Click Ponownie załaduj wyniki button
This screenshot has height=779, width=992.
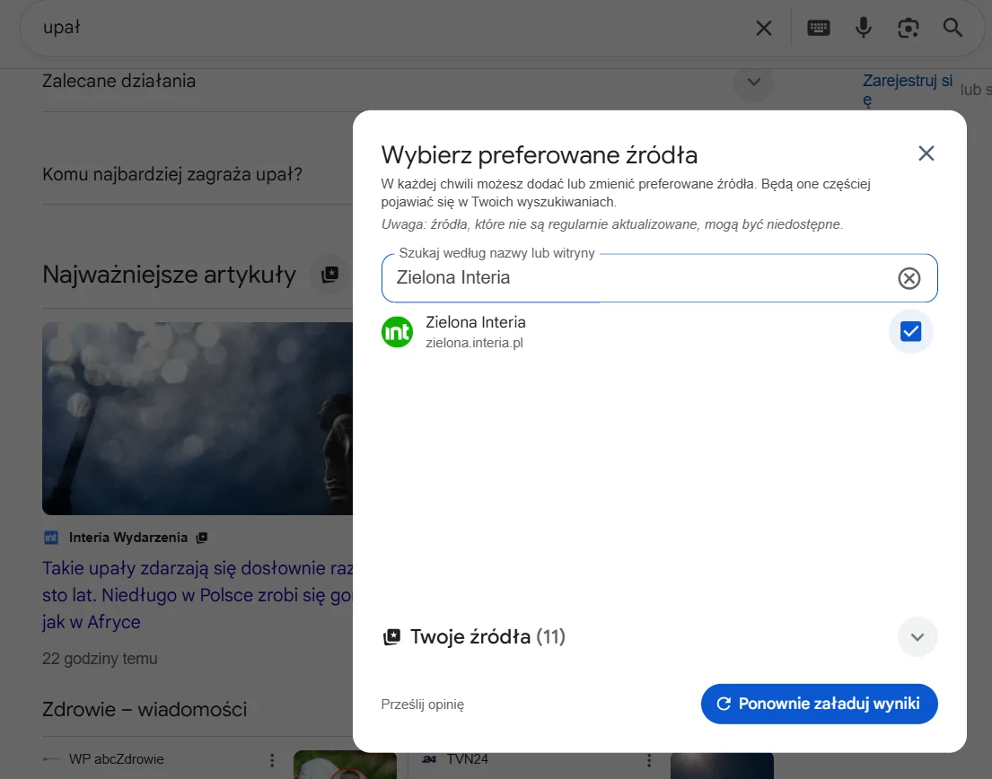pyautogui.click(x=819, y=704)
